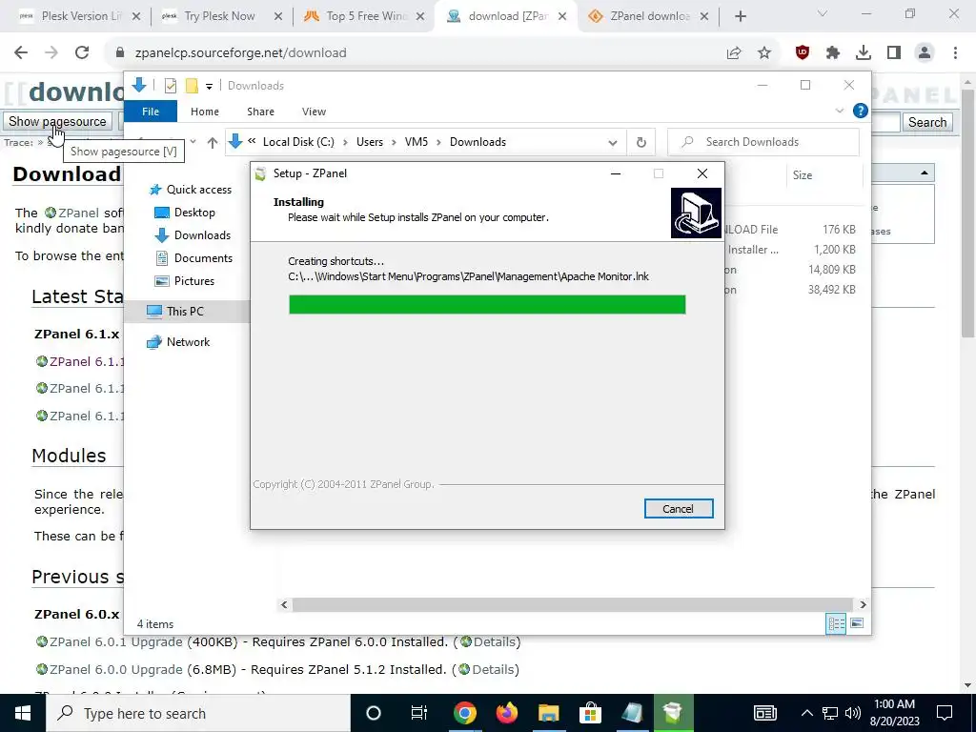Click the browser address bar URL
The width and height of the screenshot is (976, 732).
(240, 53)
